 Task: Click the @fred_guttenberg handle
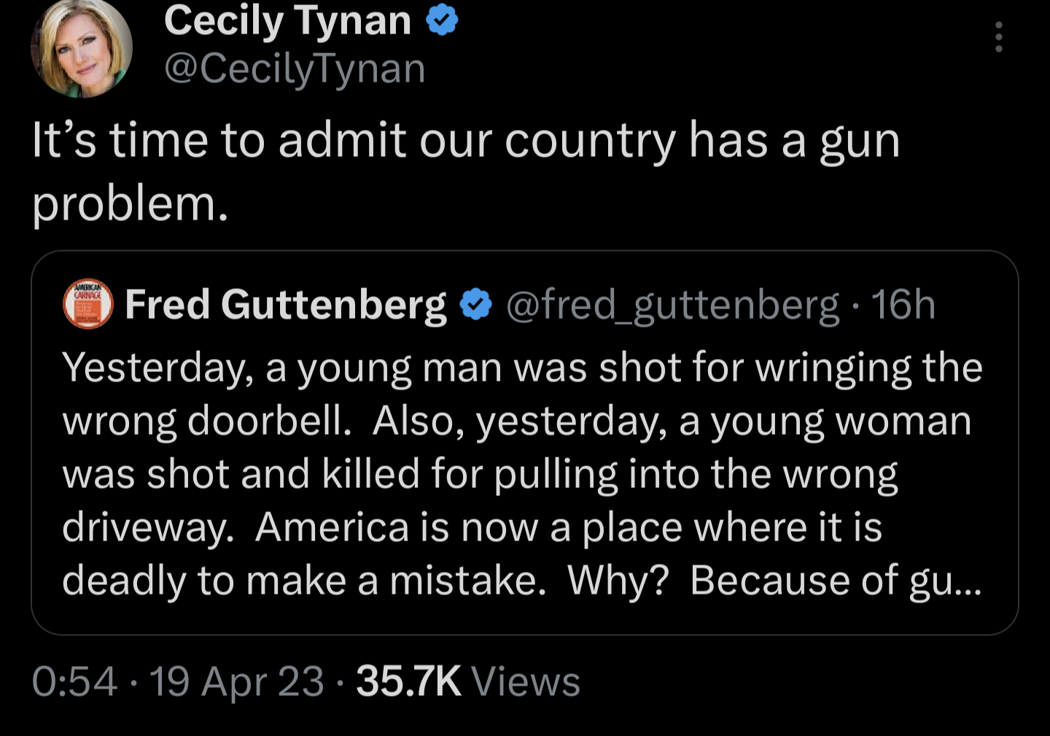click(x=672, y=304)
